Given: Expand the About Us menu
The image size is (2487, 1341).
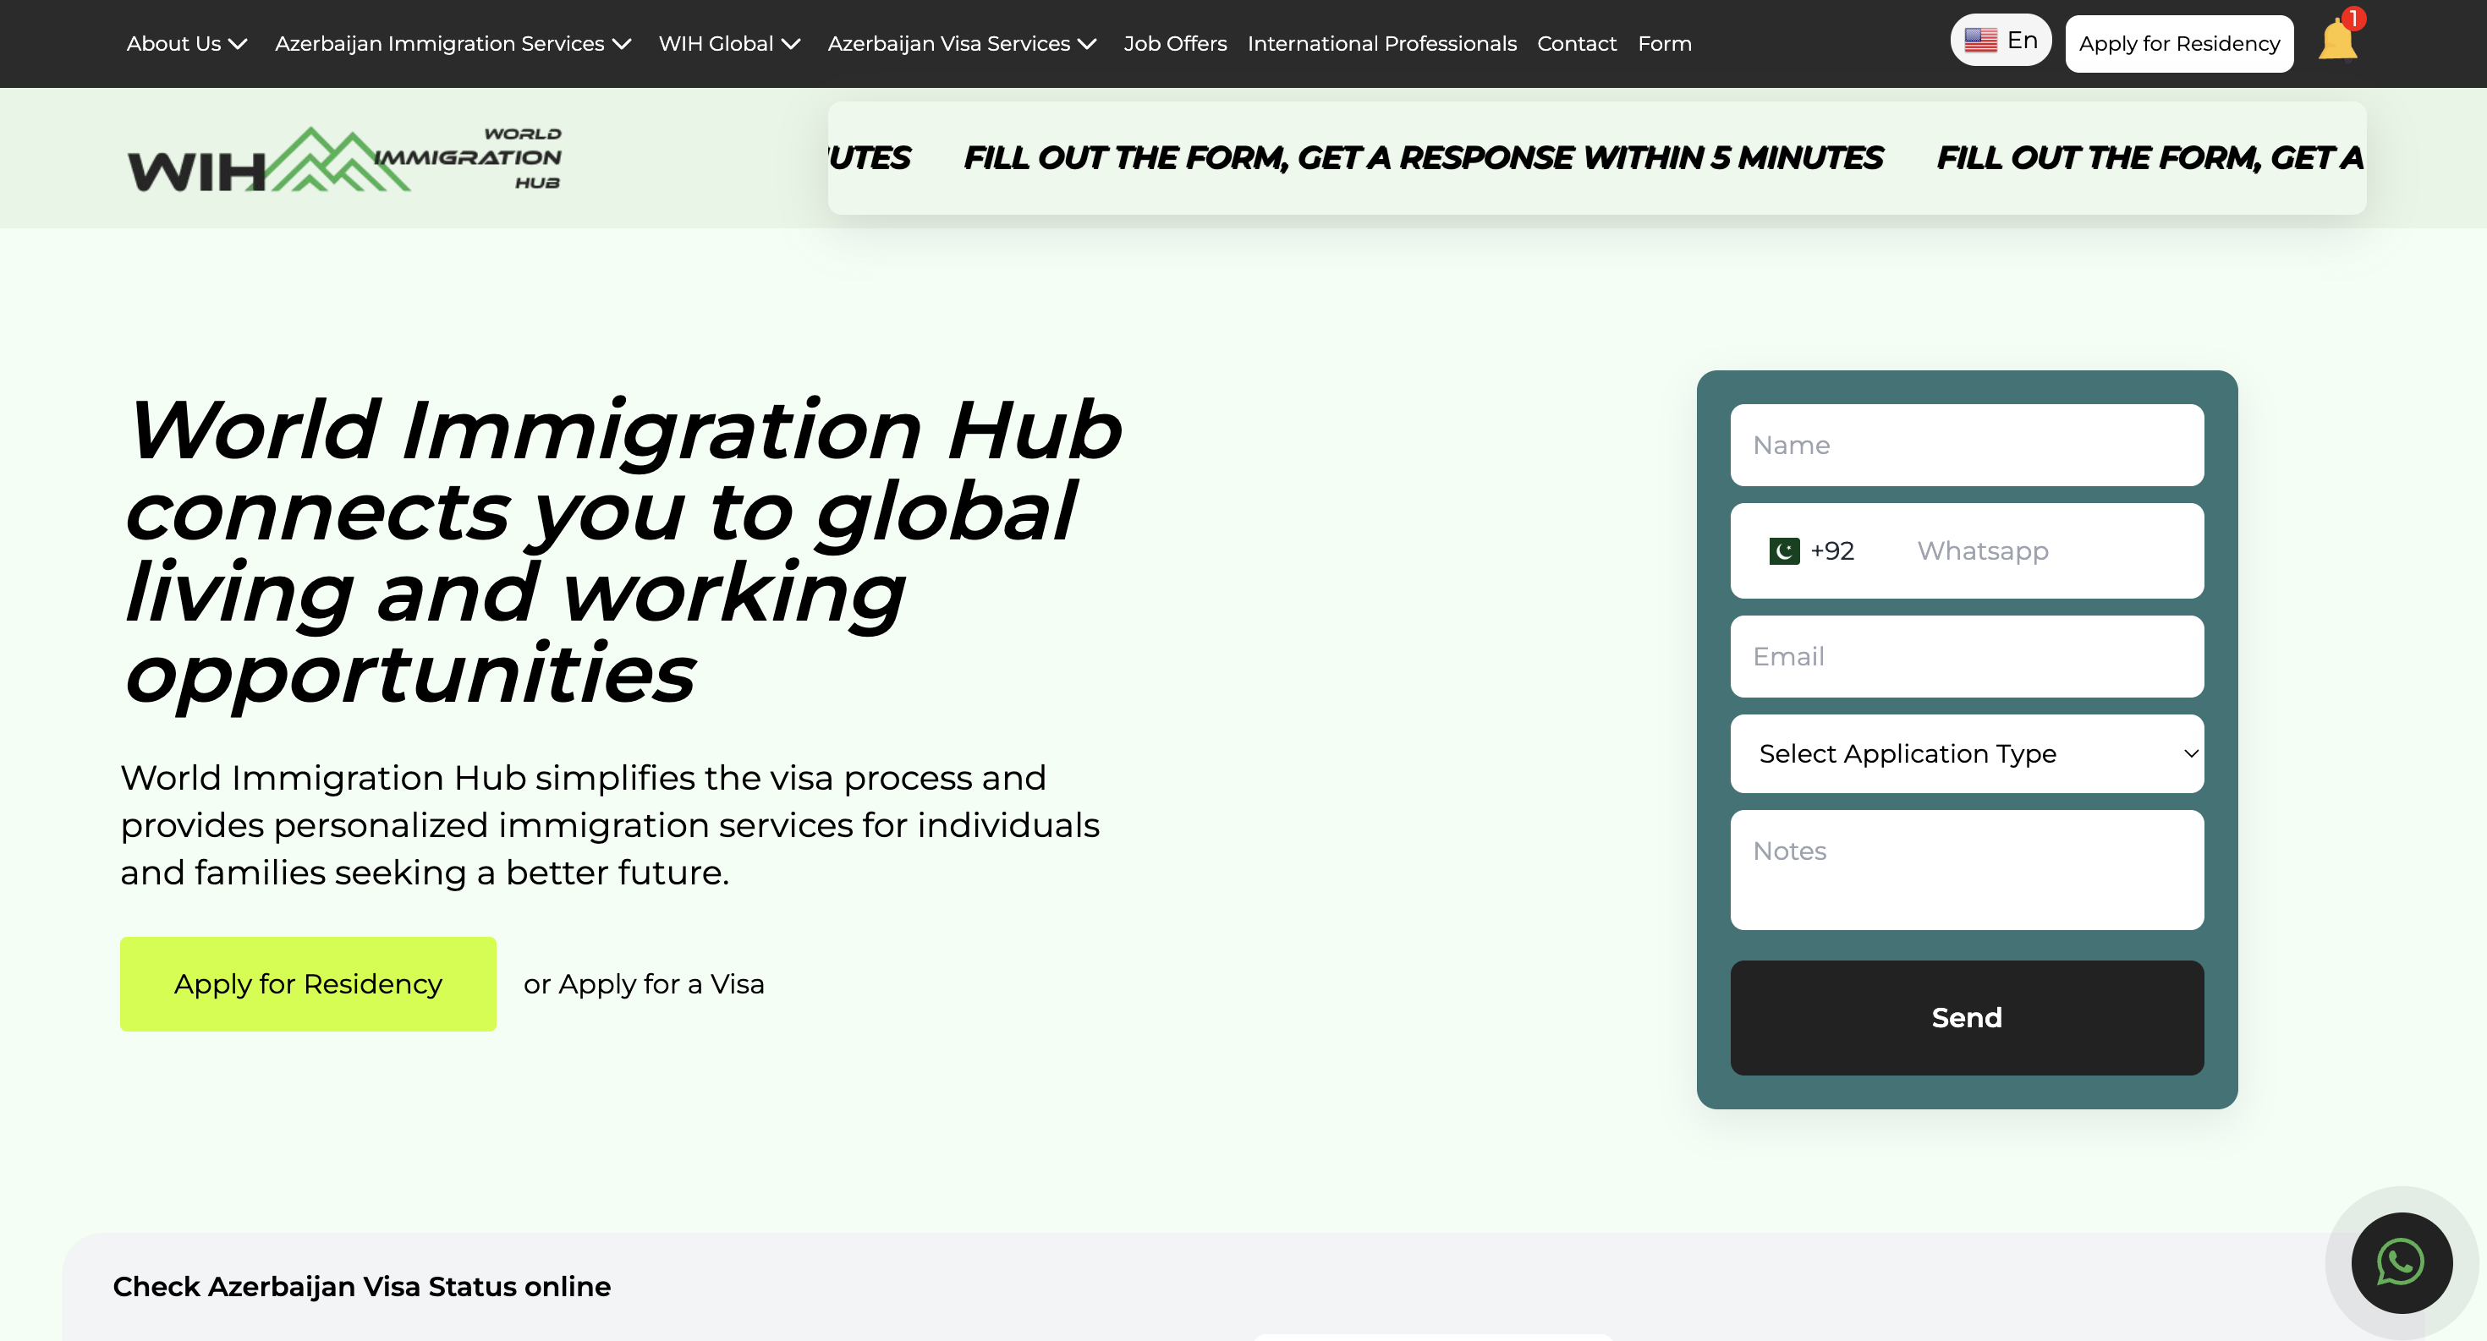Looking at the screenshot, I should 186,43.
